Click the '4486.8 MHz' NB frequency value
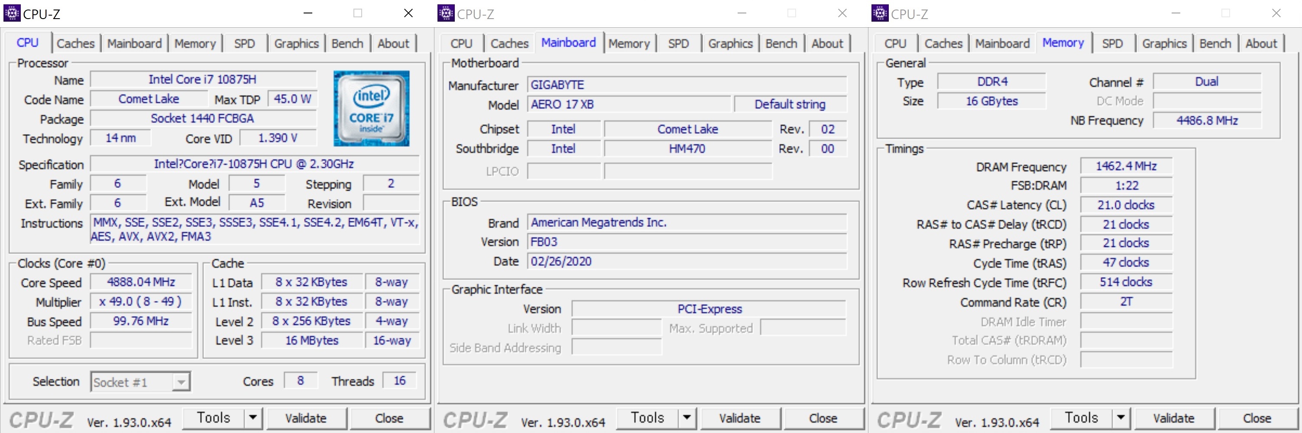Image resolution: width=1302 pixels, height=433 pixels. click(x=1207, y=120)
